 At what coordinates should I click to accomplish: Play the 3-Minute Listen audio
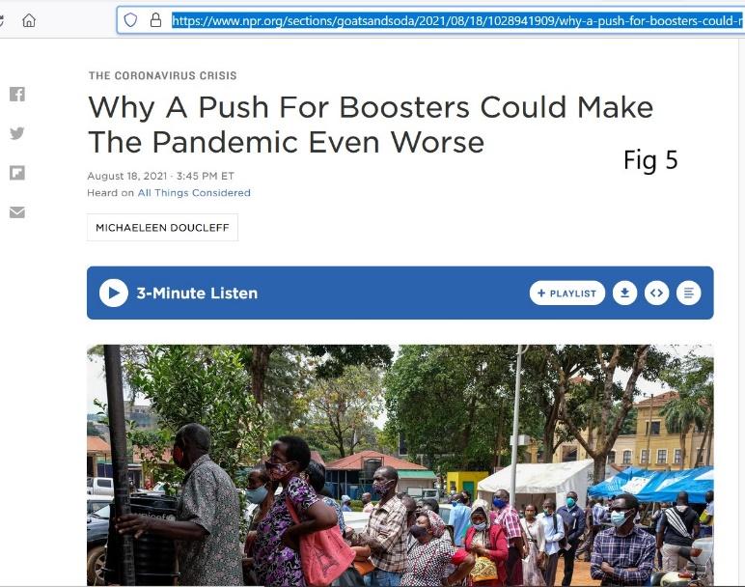pyautogui.click(x=114, y=293)
